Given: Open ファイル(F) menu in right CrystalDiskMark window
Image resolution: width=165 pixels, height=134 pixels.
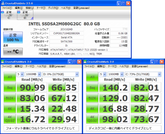Looking at the screenshot, I should [x=89, y=66].
